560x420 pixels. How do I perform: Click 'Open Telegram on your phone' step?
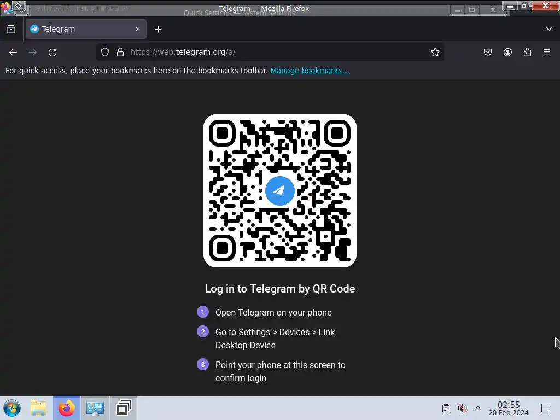point(273,312)
